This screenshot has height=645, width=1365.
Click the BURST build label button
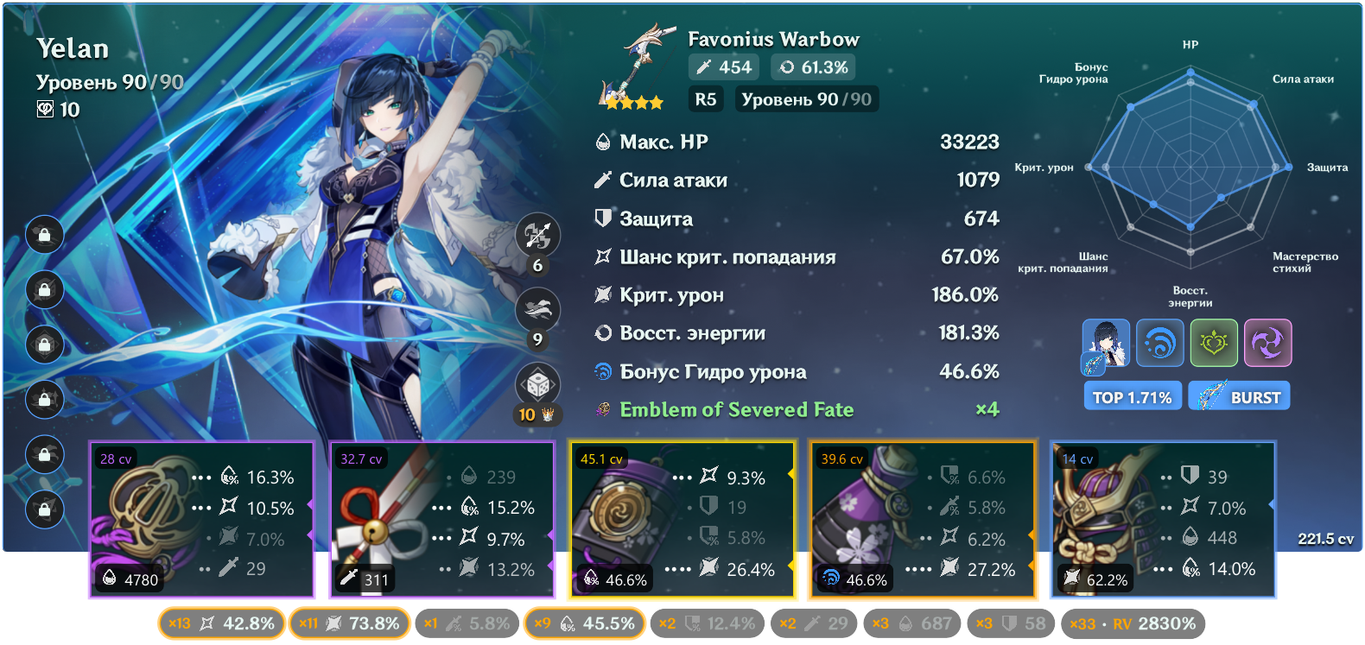pyautogui.click(x=1240, y=396)
